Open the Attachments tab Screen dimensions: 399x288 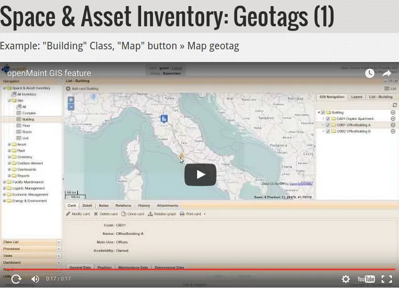click(x=168, y=205)
